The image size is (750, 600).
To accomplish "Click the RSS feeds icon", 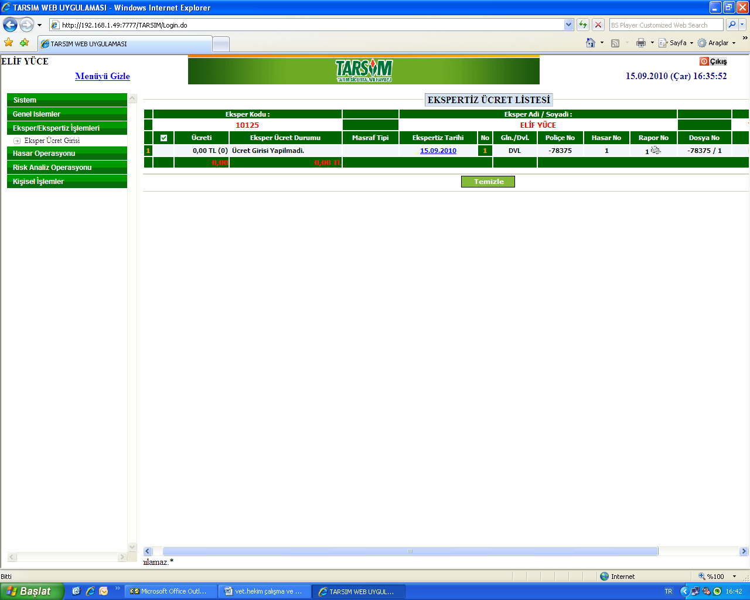I will 615,43.
